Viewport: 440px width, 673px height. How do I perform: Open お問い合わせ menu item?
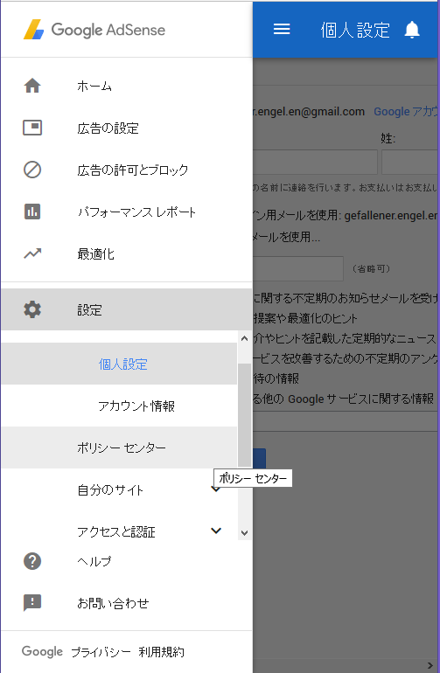tap(127, 603)
